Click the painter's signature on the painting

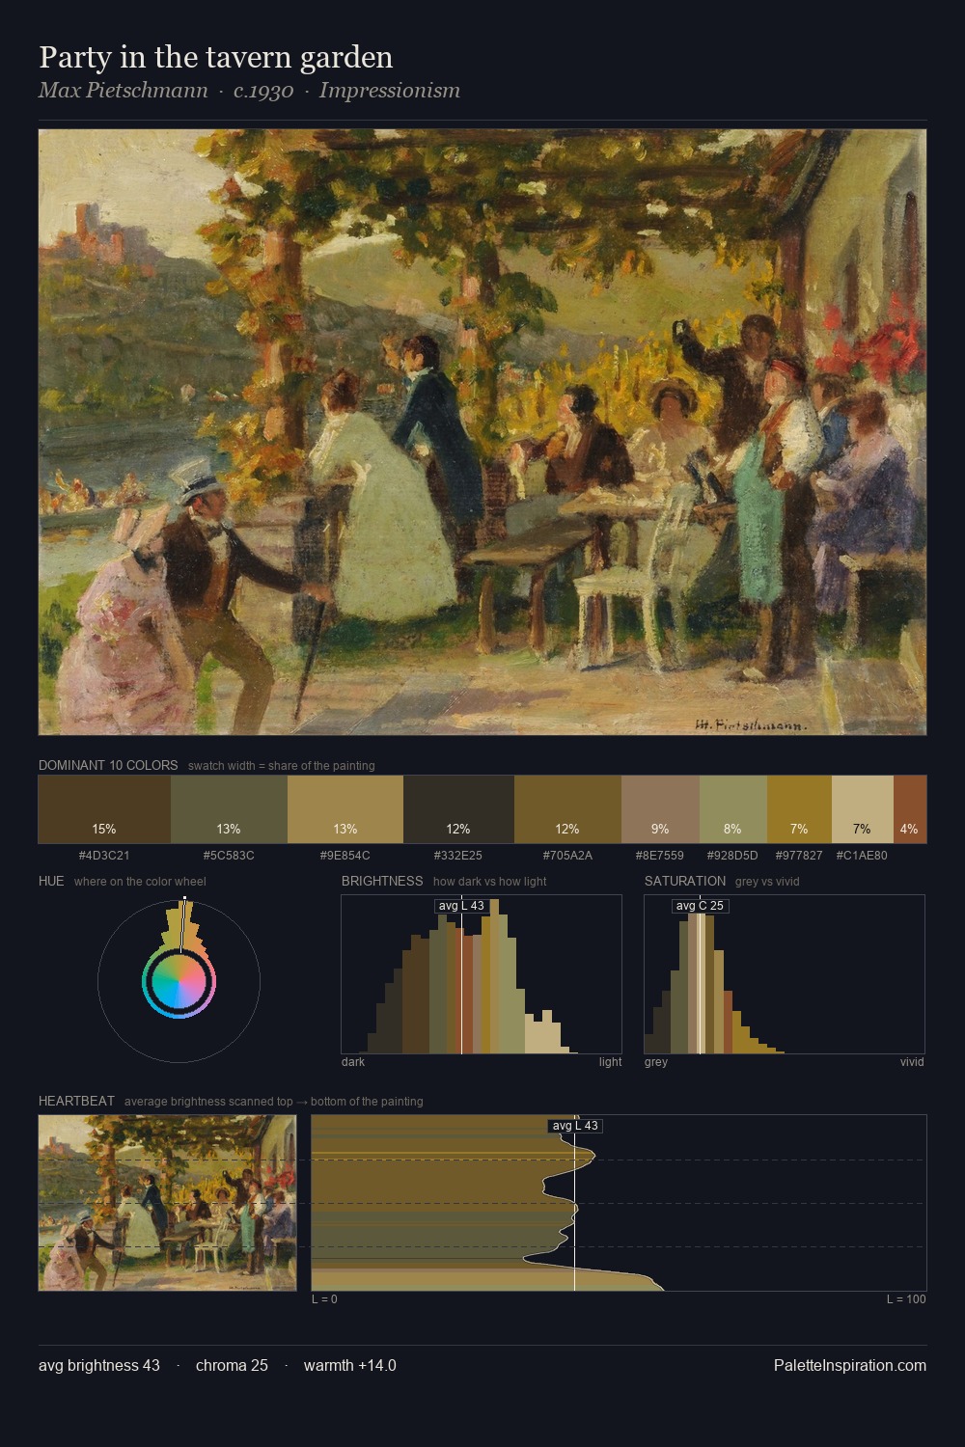point(751,724)
